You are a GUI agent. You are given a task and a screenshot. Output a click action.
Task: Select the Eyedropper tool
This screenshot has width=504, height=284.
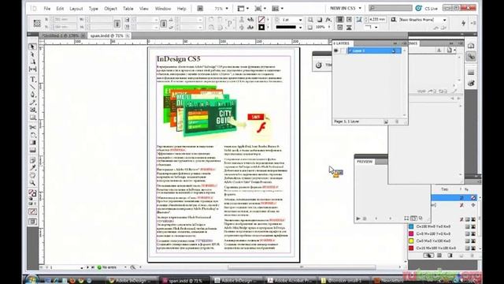coord(32,168)
